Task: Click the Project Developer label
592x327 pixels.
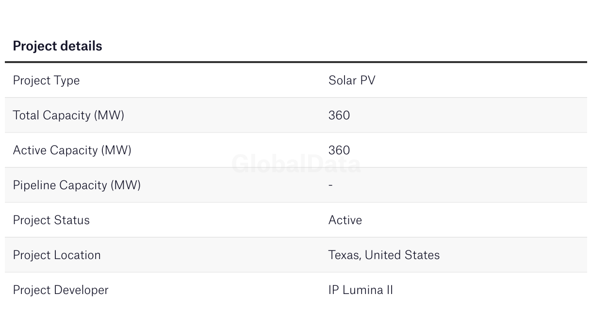Action: [x=61, y=290]
